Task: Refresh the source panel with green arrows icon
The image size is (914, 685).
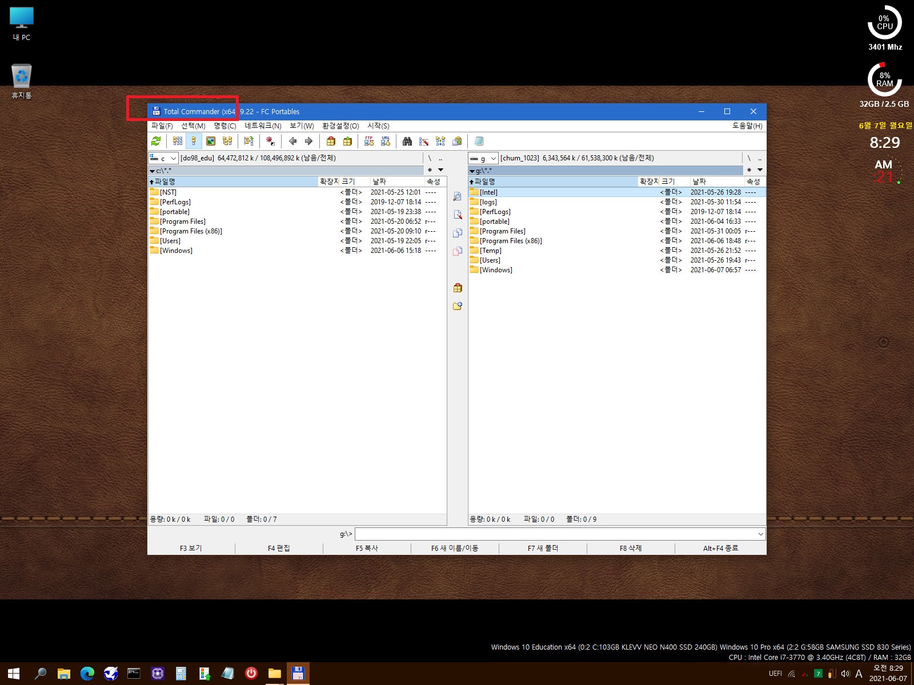Action: coord(156,141)
